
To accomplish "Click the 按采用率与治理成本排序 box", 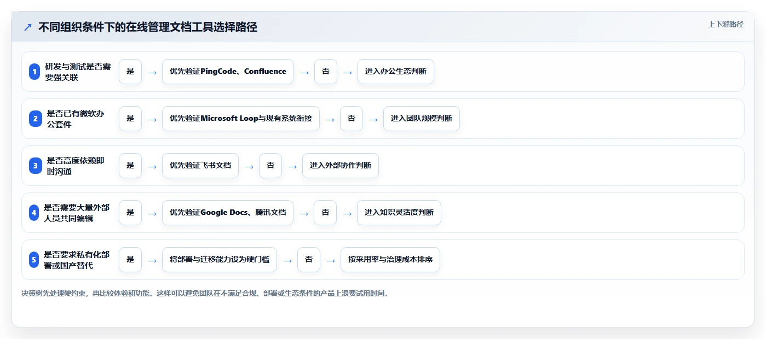I will point(390,260).
